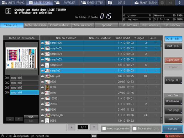Screen dimensions: 184x138
Task: Open the ENREGISTRER store function
Action: click(92, 2)
